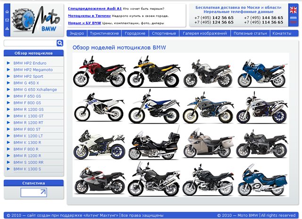The image size is (302, 219).
Task: Select the BMW R 1200 R link
Action: [x=27, y=156]
